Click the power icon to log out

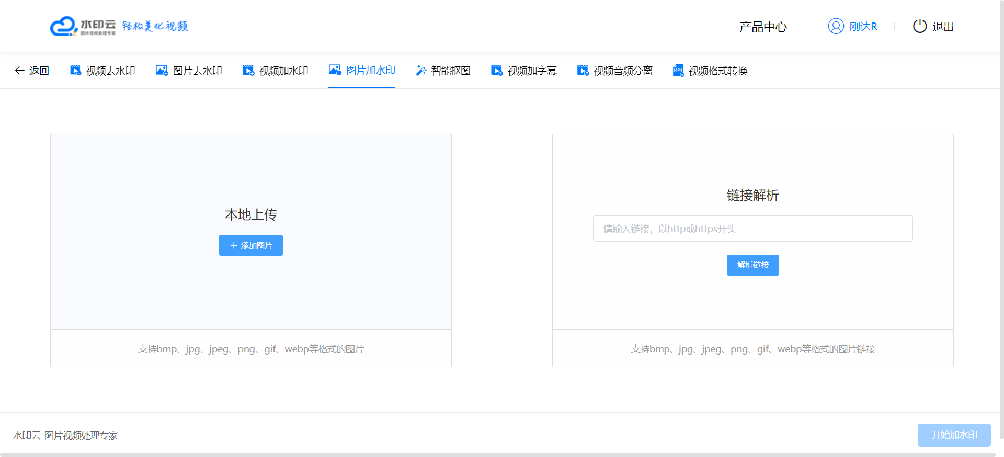point(919,26)
